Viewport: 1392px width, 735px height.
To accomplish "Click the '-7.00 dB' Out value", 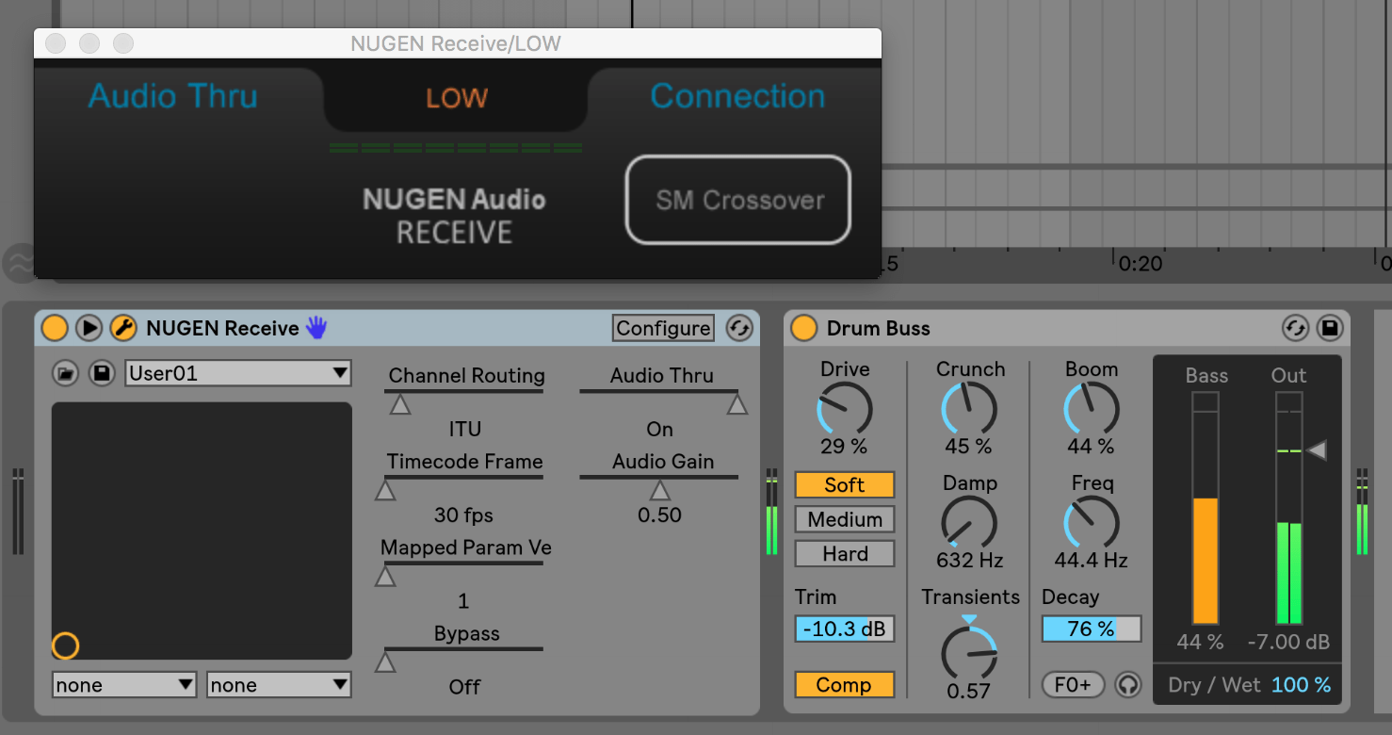I will [1288, 643].
